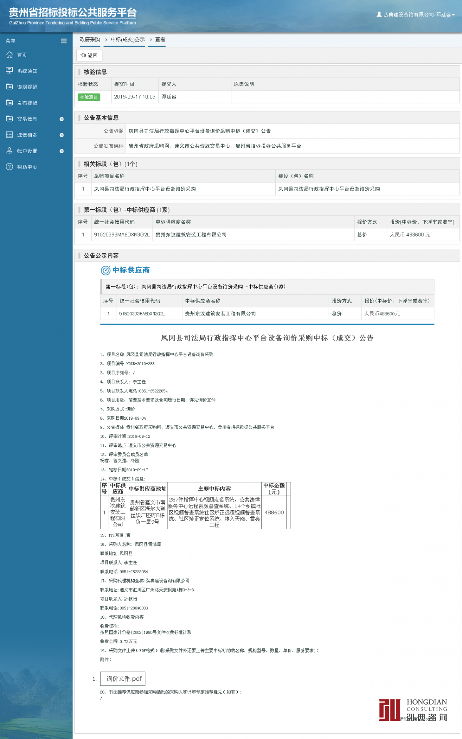The height and width of the screenshot is (739, 462).
Task: Click the announcement heading 凤冈县司法局行政指挥中心平台设备询价采购中标（成交）公告
Action: [267, 338]
